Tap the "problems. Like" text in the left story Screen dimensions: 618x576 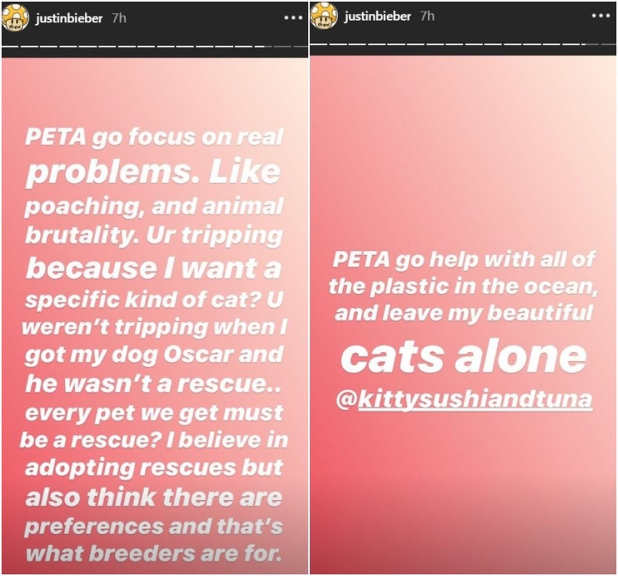pos(153,172)
